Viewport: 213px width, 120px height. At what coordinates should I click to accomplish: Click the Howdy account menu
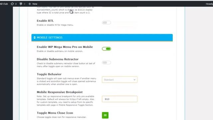[x=209, y=4]
